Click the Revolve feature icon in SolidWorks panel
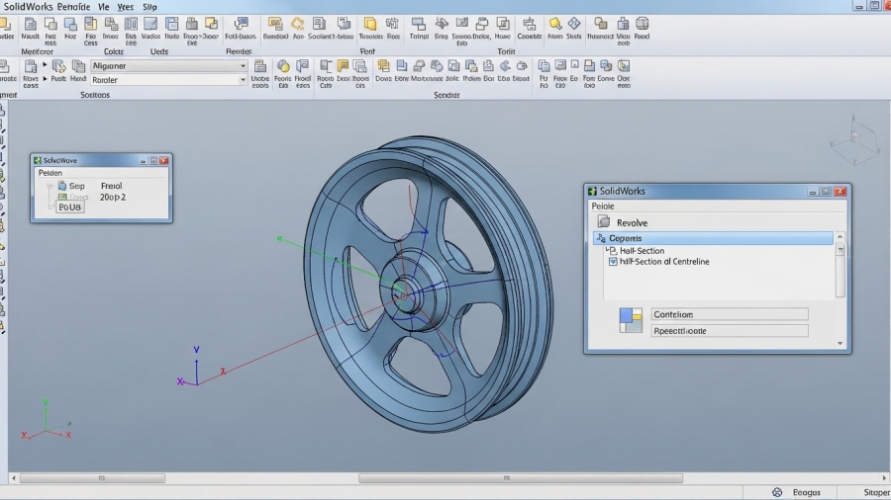 (603, 222)
